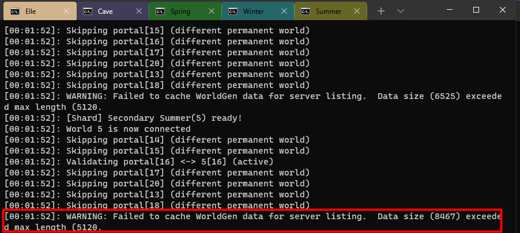Minimize the terminal window

point(450,10)
